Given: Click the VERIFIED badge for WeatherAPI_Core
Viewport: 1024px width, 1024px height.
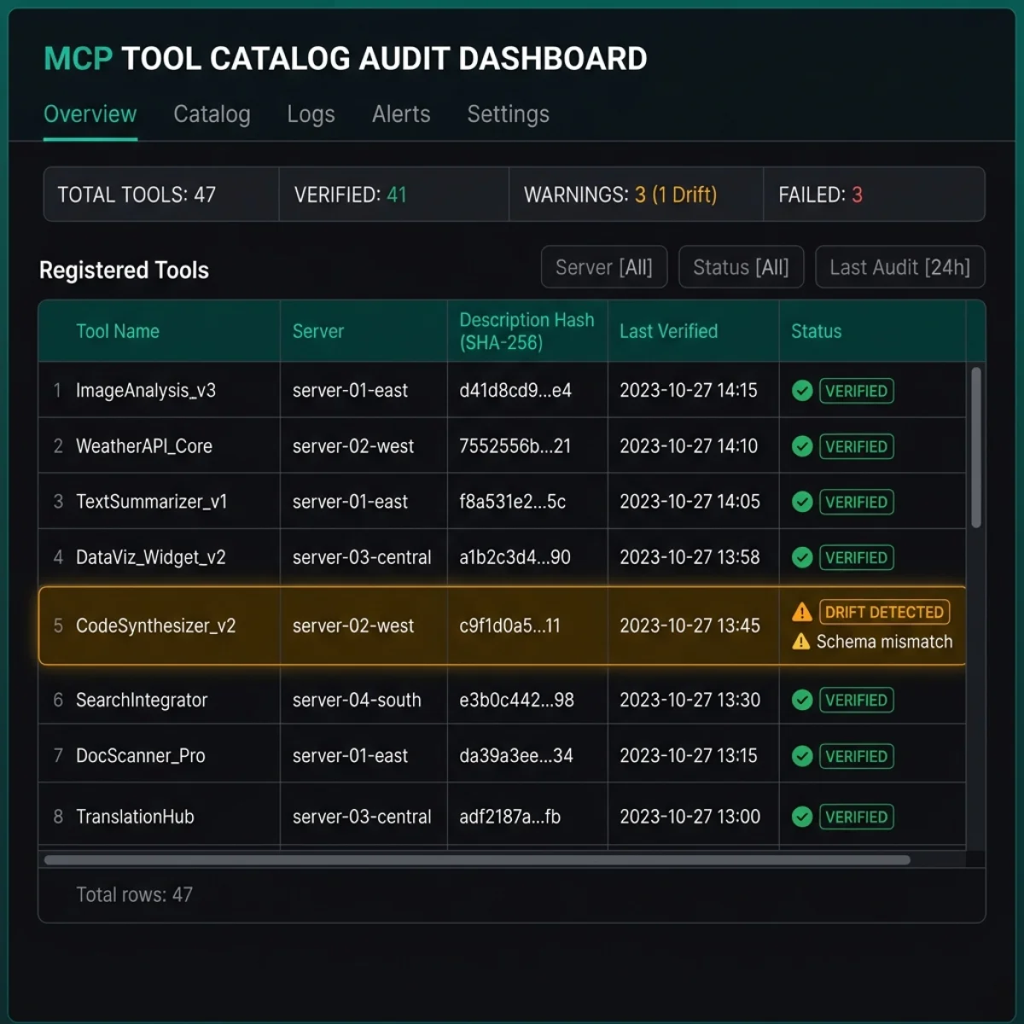Looking at the screenshot, I should coord(857,446).
